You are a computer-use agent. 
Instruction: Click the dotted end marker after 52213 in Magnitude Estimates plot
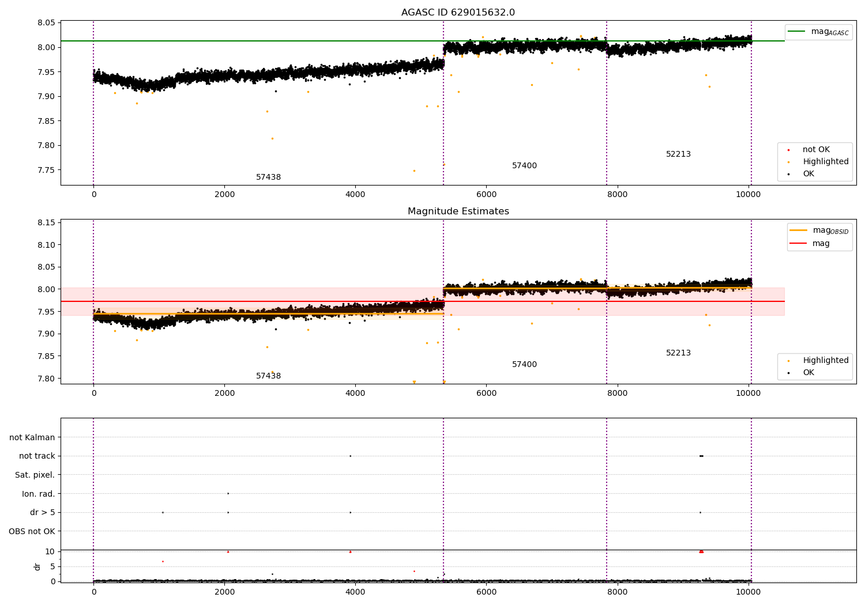coord(751,301)
